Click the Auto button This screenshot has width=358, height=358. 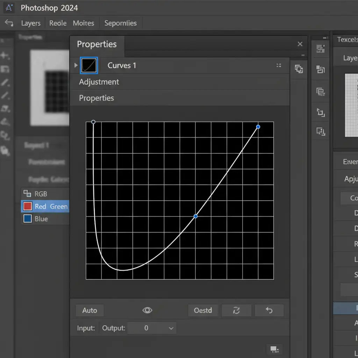coord(89,310)
